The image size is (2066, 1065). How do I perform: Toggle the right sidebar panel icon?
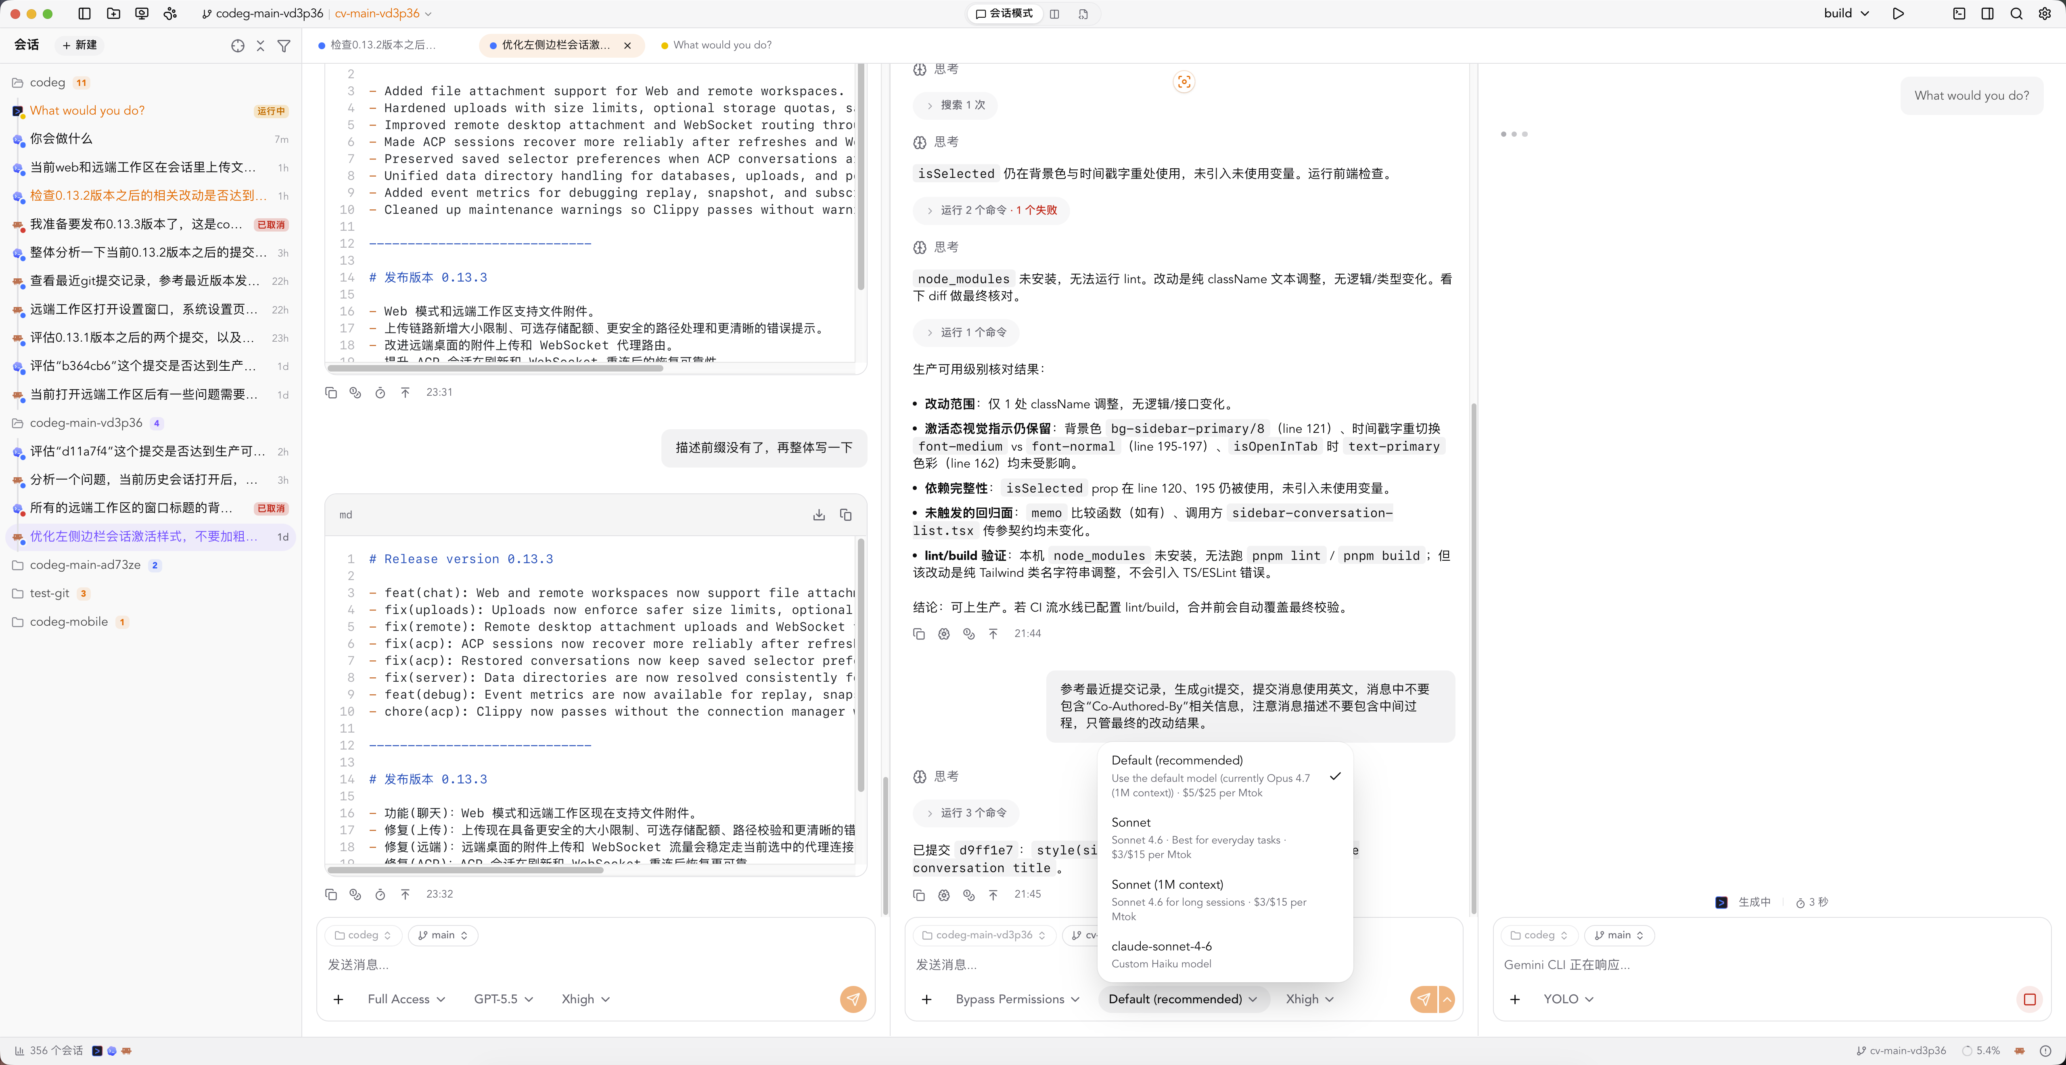pos(1987,14)
